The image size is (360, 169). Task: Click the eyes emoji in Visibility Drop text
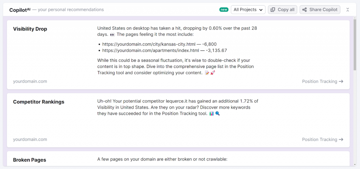point(112,35)
